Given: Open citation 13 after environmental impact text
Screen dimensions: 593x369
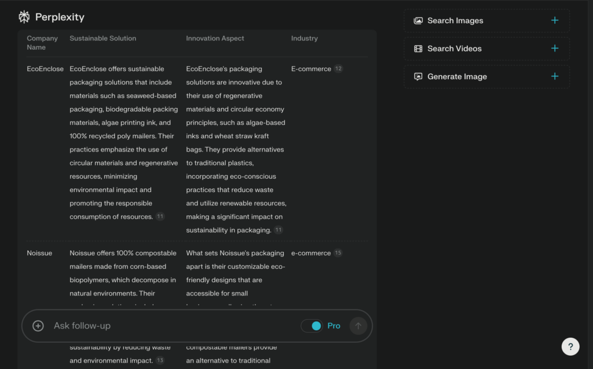Looking at the screenshot, I should [160, 360].
